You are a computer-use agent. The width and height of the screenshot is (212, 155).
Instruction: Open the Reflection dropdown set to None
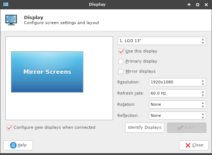178,115
